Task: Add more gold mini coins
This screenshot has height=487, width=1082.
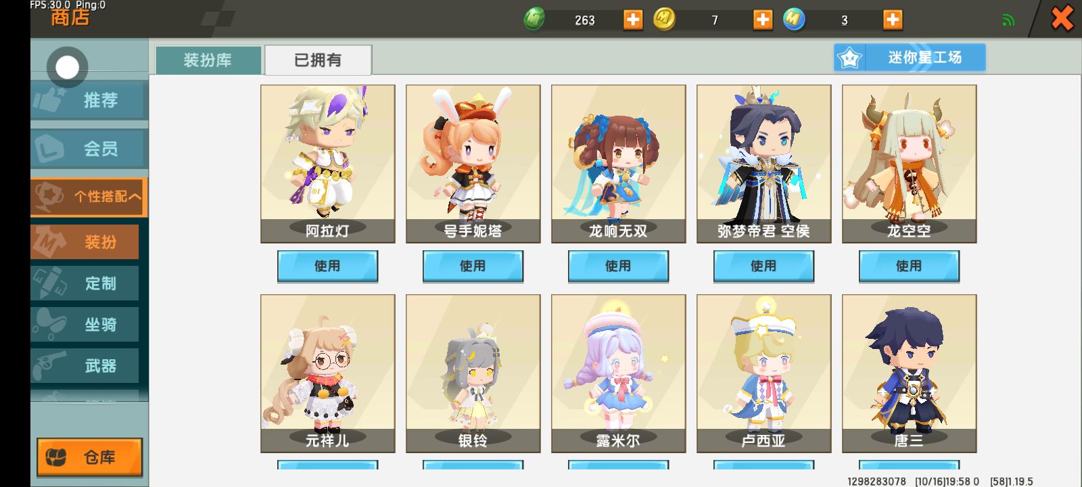Action: click(763, 20)
